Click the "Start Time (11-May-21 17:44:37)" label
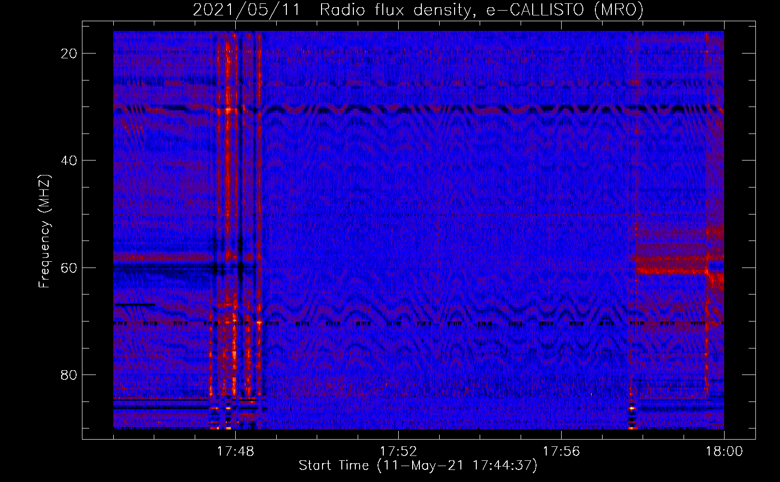The width and height of the screenshot is (780, 482). (418, 466)
